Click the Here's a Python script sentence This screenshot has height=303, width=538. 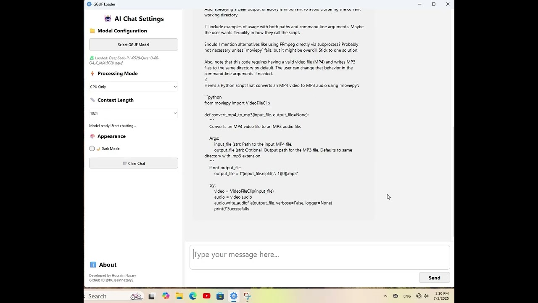coord(282,85)
